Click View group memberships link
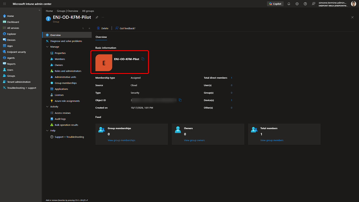The width and height of the screenshot is (359, 202). [x=121, y=140]
